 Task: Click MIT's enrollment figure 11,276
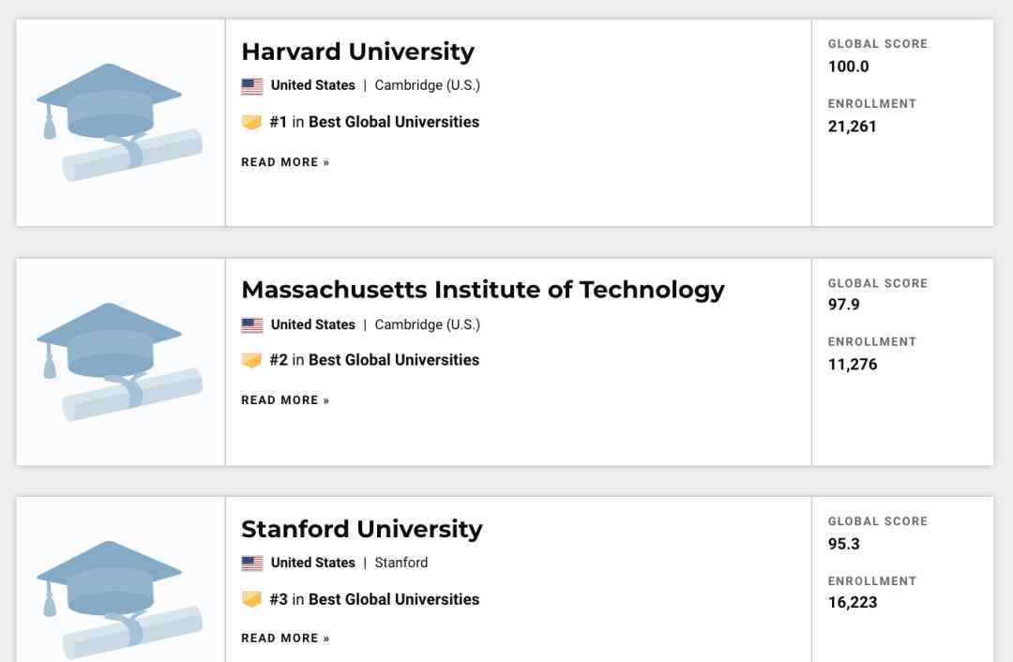852,364
